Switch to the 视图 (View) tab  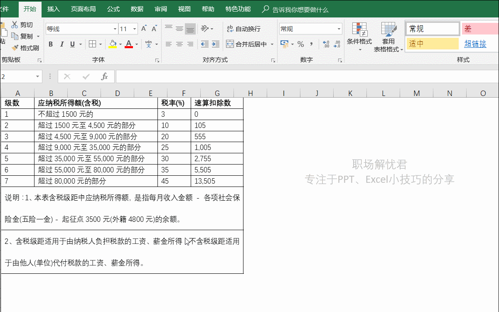(x=184, y=9)
